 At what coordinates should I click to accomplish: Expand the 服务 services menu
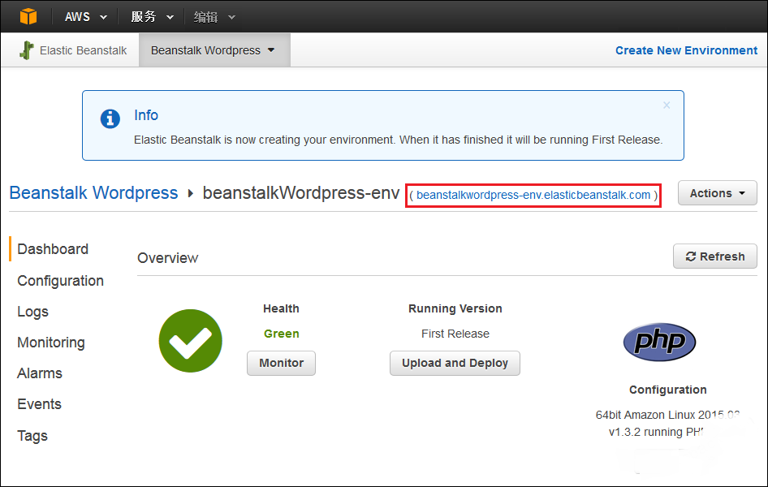coord(153,17)
